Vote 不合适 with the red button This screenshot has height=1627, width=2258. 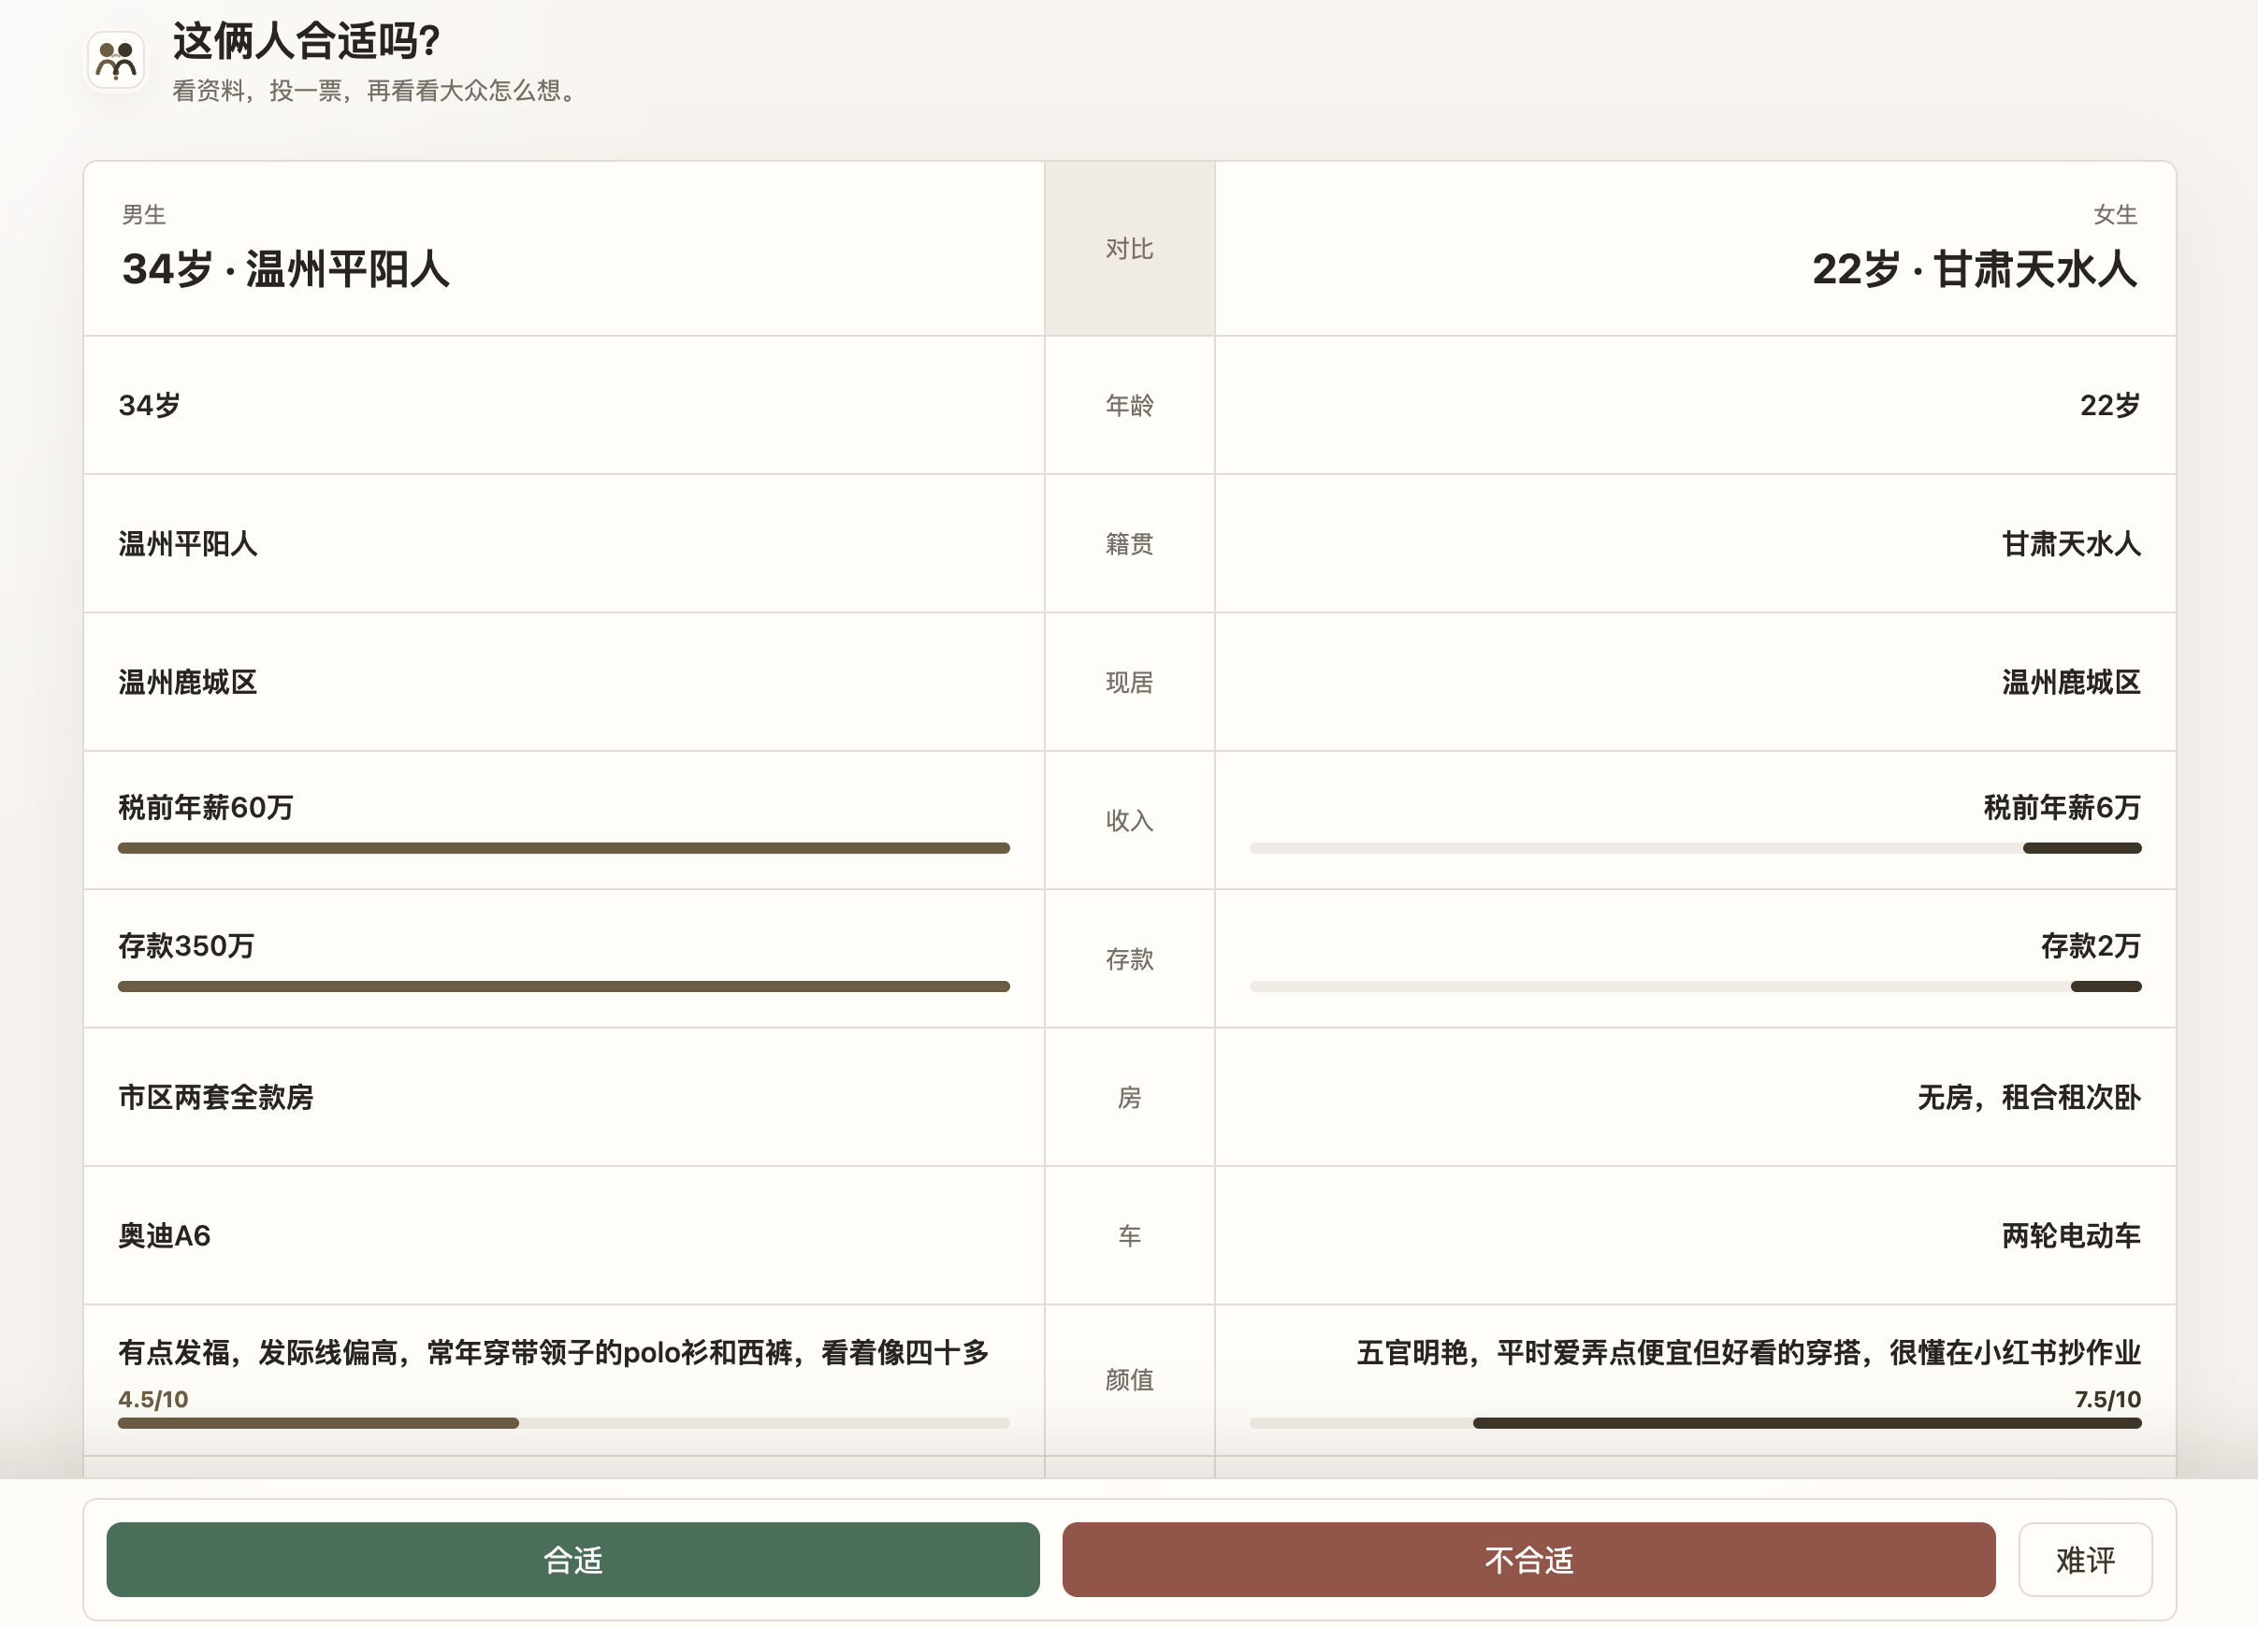click(1528, 1560)
